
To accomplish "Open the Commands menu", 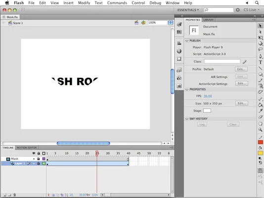I will [117, 3].
